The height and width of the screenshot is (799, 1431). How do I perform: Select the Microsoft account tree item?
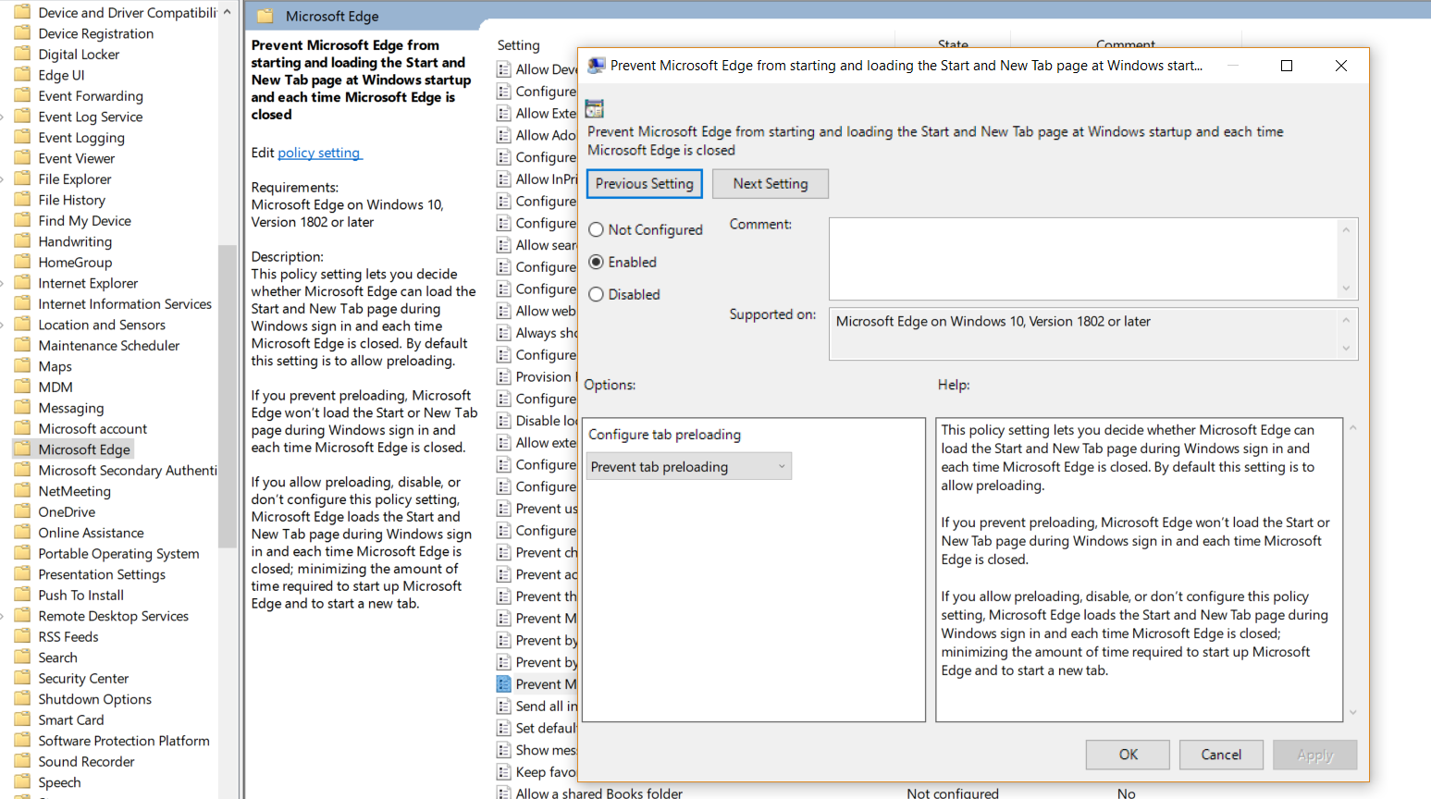[x=93, y=429]
